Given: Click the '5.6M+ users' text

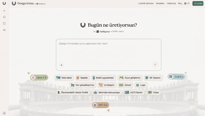Looking at the screenshot, I should tap(118, 31).
